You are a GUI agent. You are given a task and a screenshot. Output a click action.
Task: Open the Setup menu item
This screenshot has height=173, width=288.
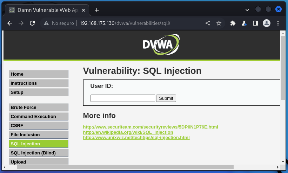pyautogui.click(x=39, y=92)
